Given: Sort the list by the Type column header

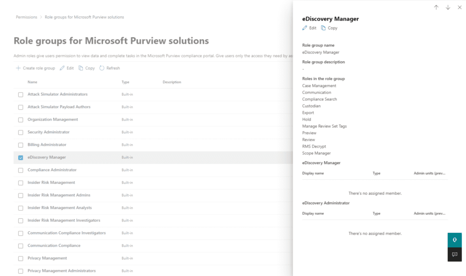Looking at the screenshot, I should (x=126, y=82).
